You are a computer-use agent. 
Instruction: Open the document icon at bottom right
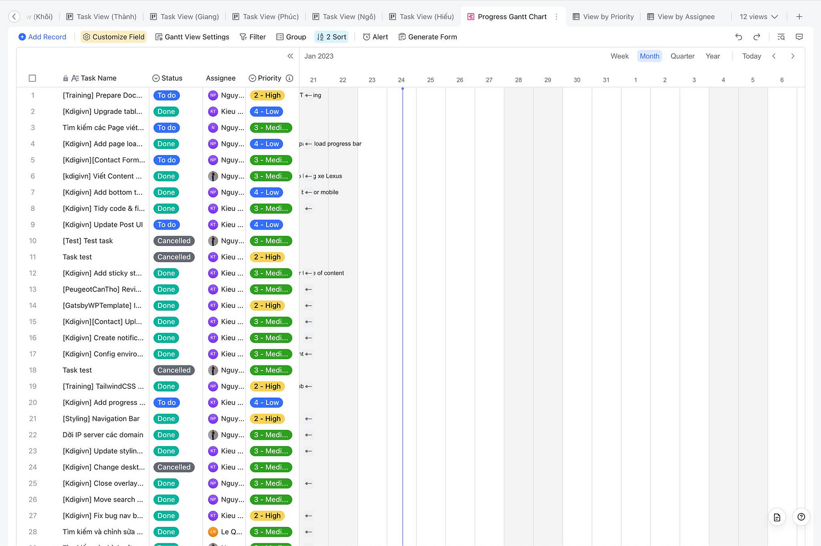click(x=777, y=517)
